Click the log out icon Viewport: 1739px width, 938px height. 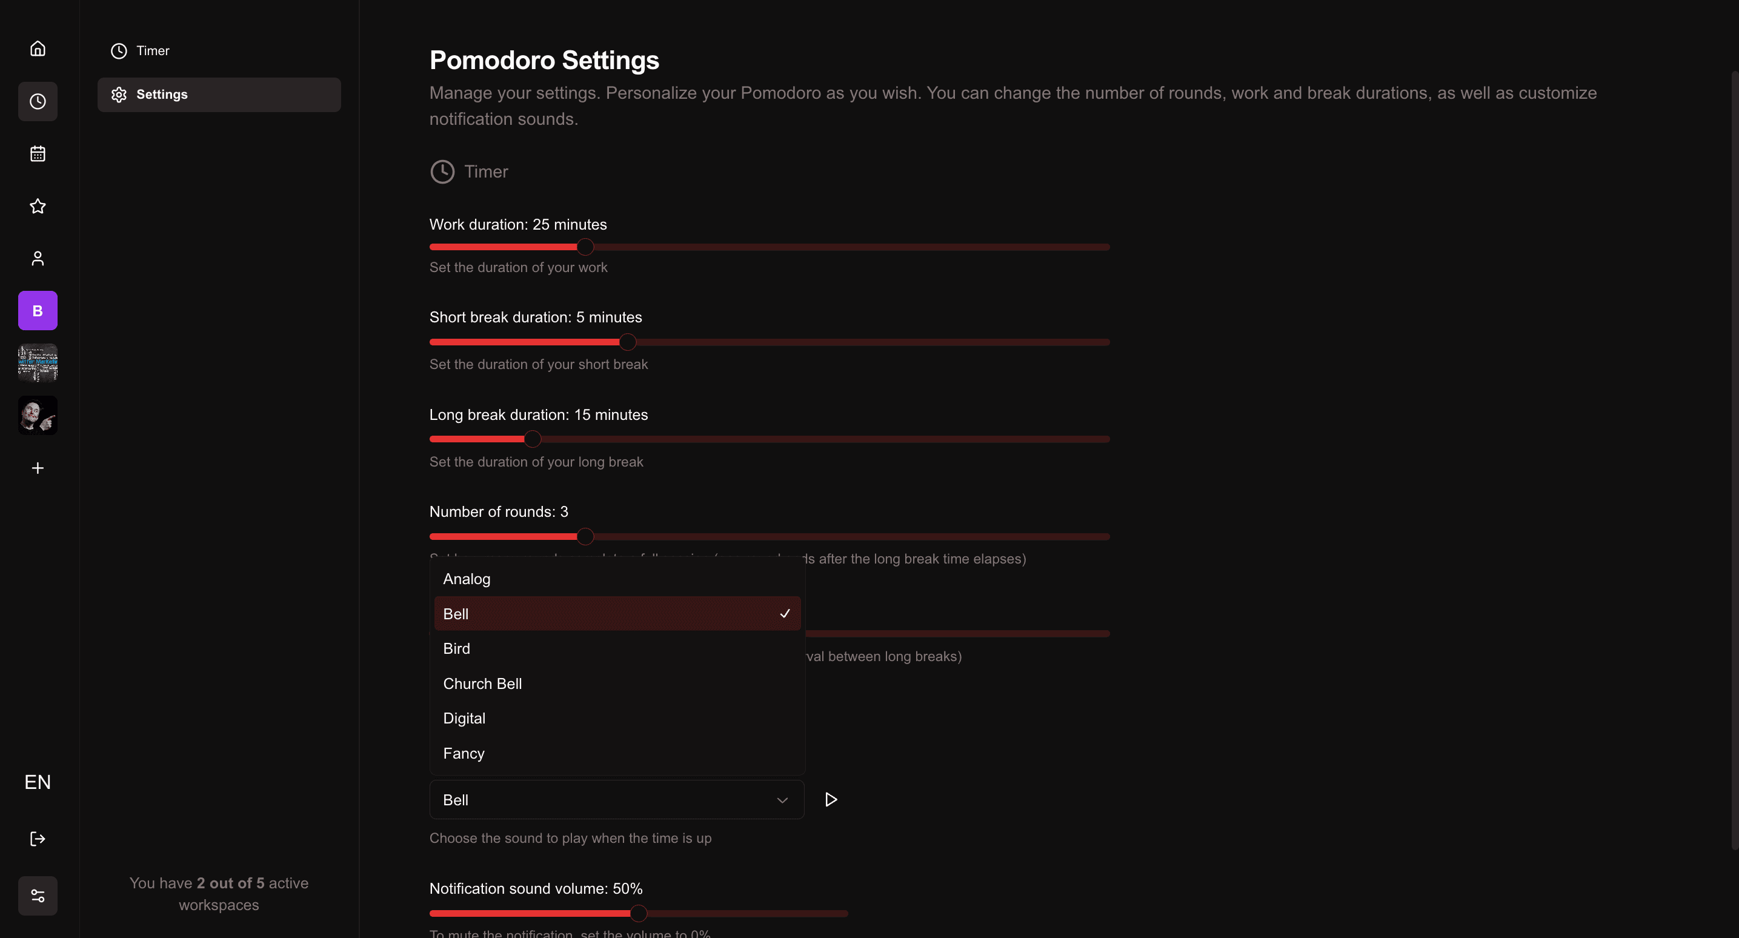(x=37, y=839)
